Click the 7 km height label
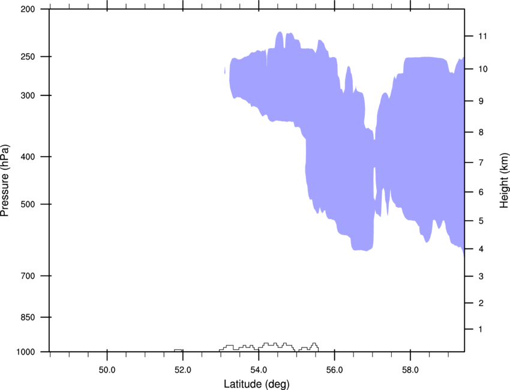Image resolution: width=510 pixels, height=390 pixels. pyautogui.click(x=481, y=163)
